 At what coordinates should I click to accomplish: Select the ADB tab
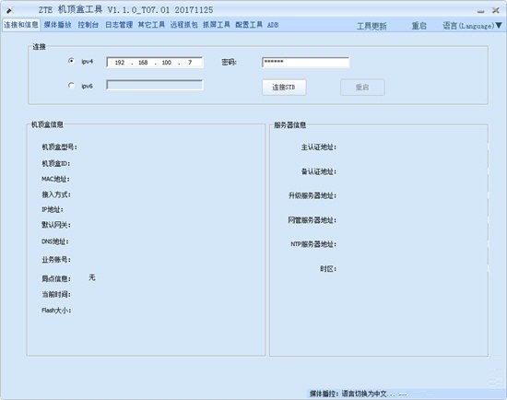(x=273, y=25)
